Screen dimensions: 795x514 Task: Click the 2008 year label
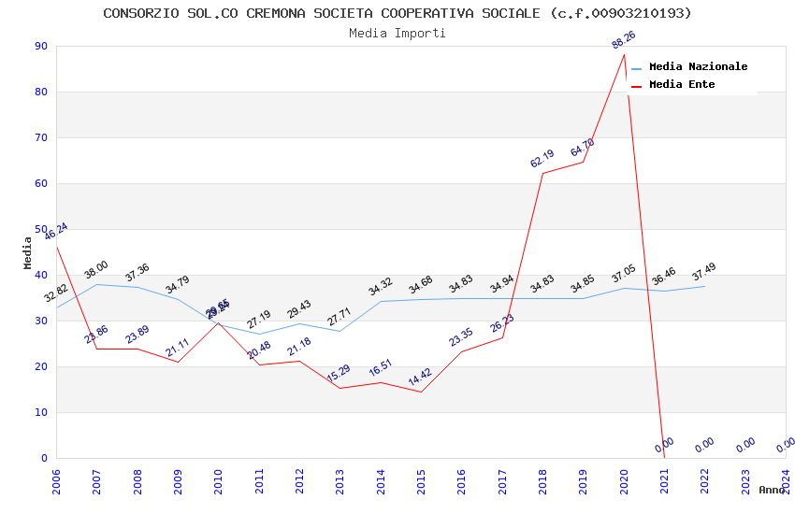coord(137,481)
